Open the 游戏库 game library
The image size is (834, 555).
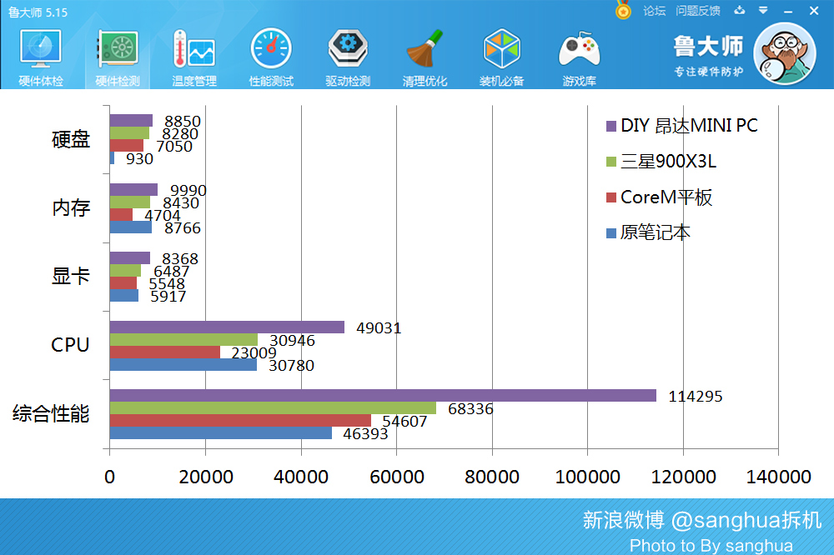click(x=579, y=54)
